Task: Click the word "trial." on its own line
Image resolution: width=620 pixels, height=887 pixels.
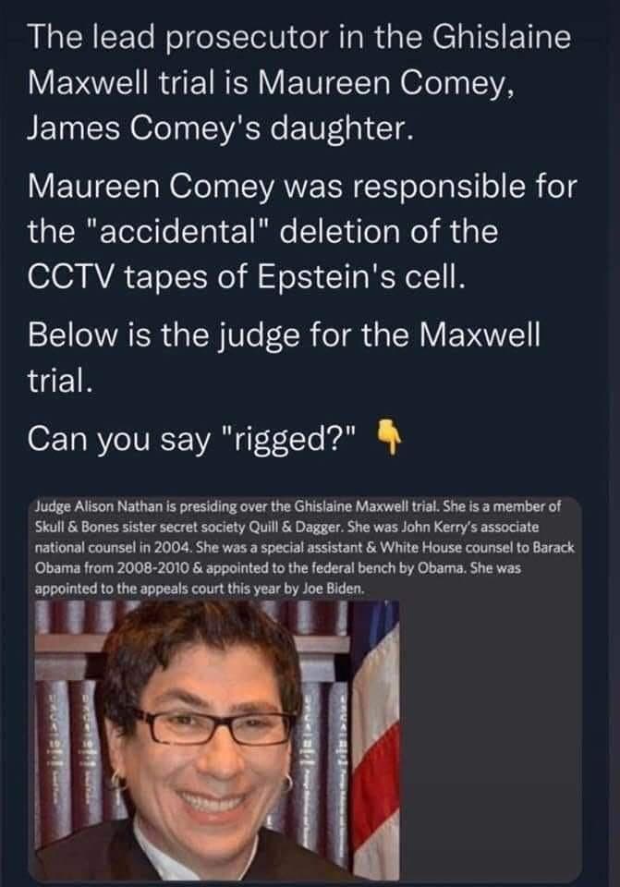Action: (x=59, y=380)
